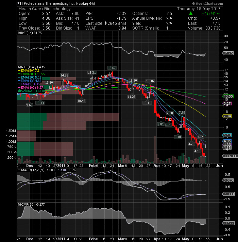Image resolution: width=238 pixels, height=242 pixels.
Task: Click the Ask value 7.00
Action: click(75, 14)
